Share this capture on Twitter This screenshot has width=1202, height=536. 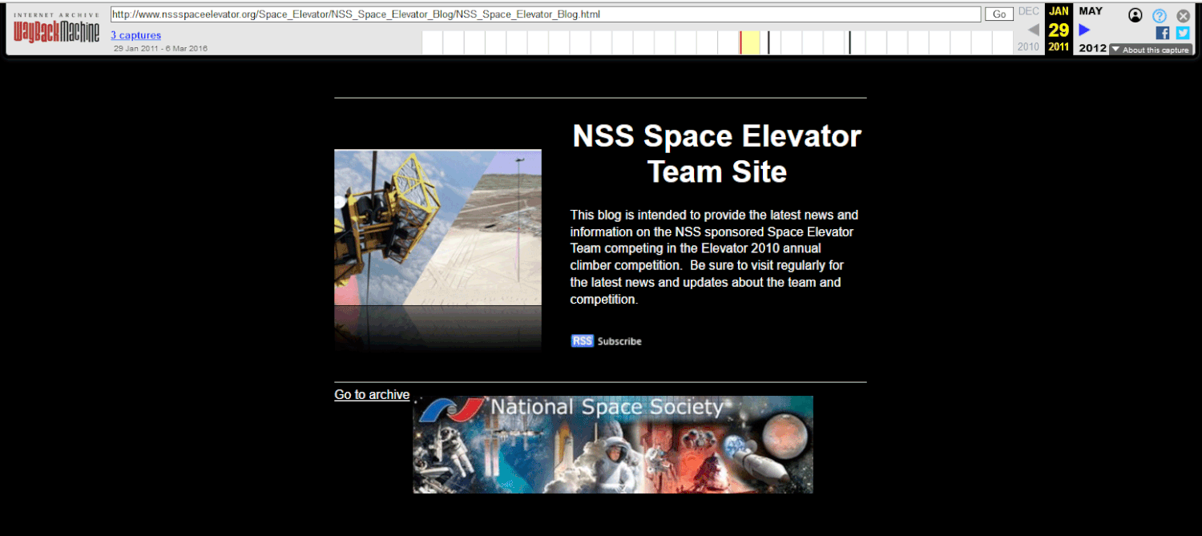click(1183, 33)
